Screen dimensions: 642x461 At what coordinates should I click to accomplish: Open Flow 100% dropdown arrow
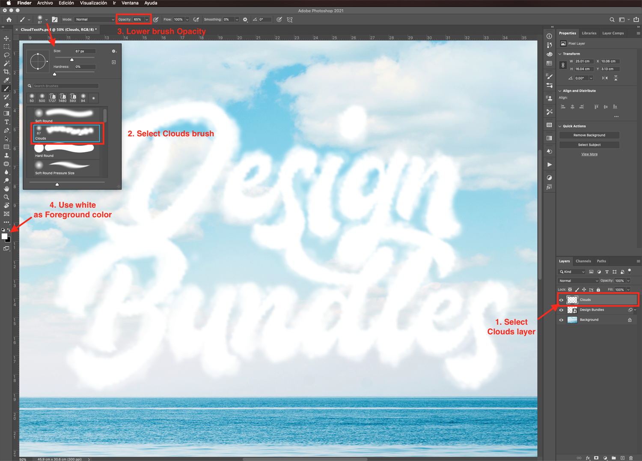click(x=187, y=19)
